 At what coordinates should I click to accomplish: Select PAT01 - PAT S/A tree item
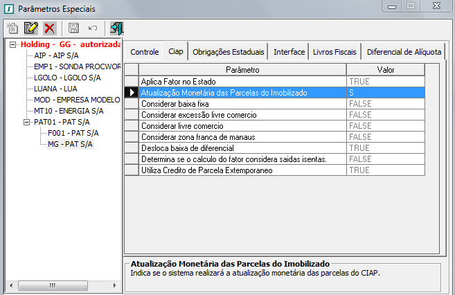point(62,122)
